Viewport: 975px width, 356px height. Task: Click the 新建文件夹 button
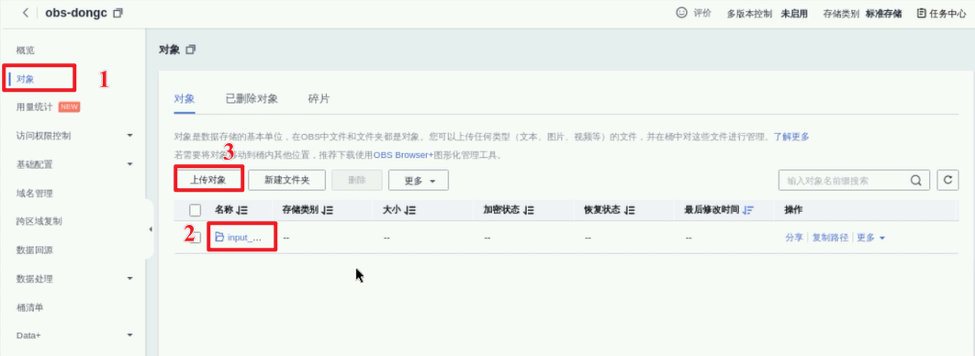tap(286, 180)
